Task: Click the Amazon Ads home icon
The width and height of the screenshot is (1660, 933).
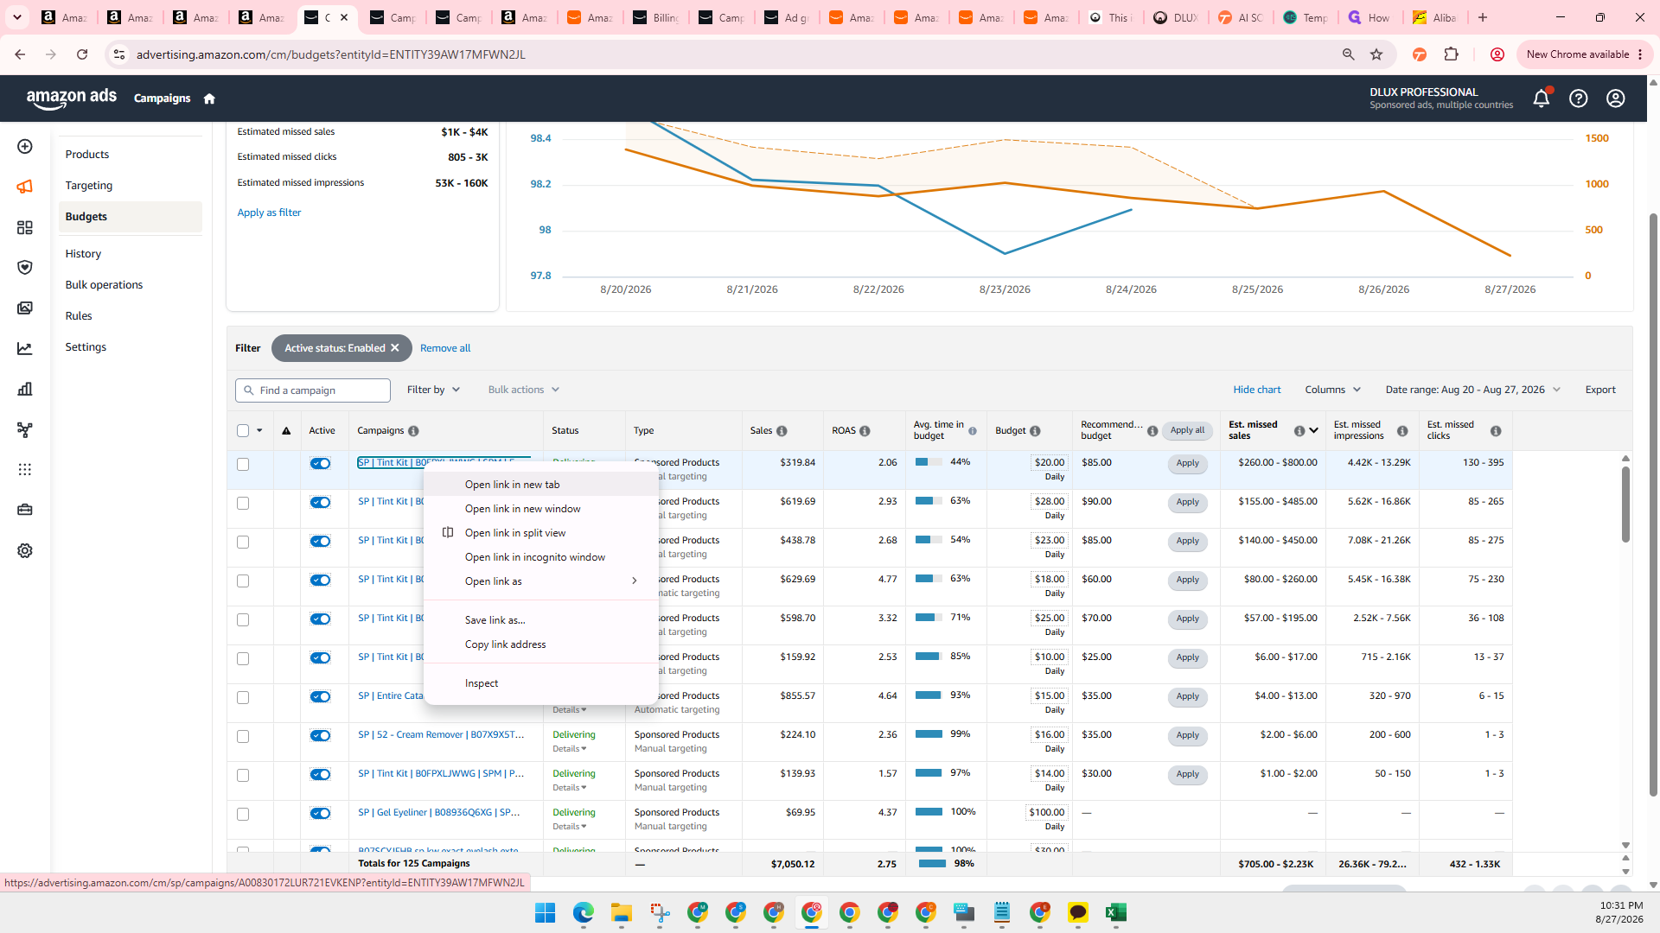Action: [209, 98]
